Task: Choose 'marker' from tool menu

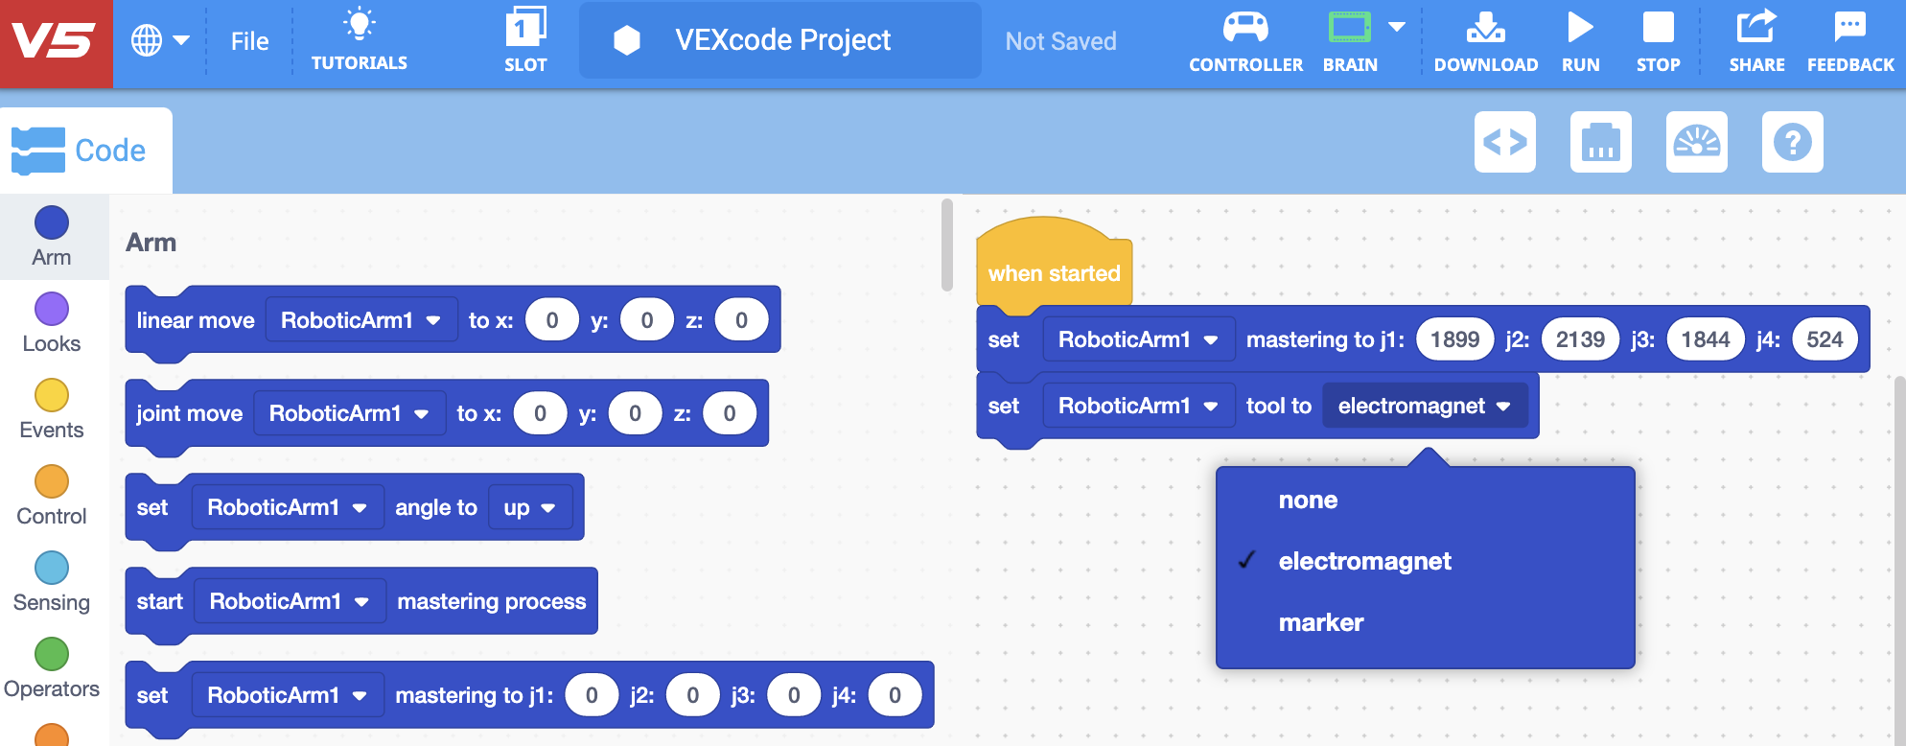Action: 1425,622
